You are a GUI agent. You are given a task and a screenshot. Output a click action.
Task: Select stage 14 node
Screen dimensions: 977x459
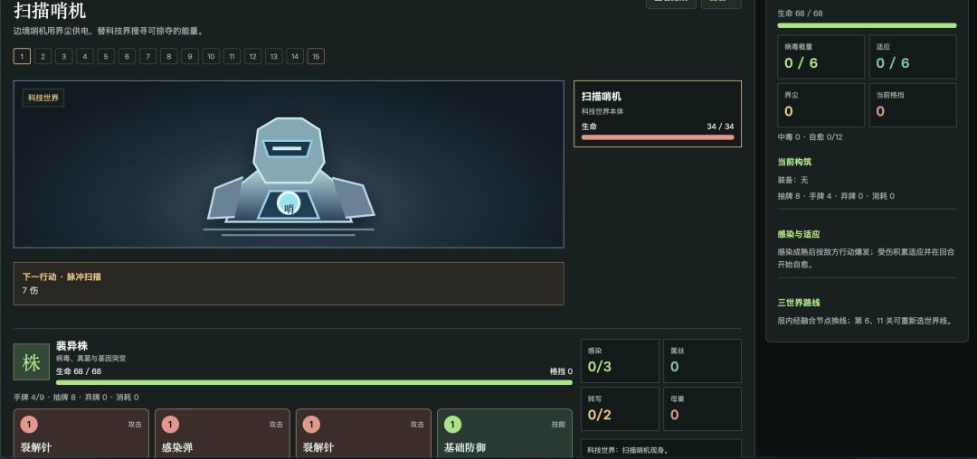pyautogui.click(x=295, y=57)
